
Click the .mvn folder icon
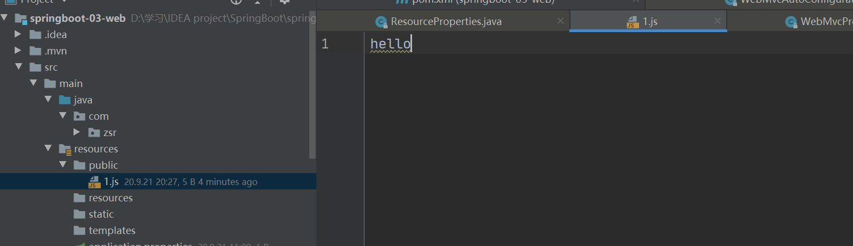[35, 51]
